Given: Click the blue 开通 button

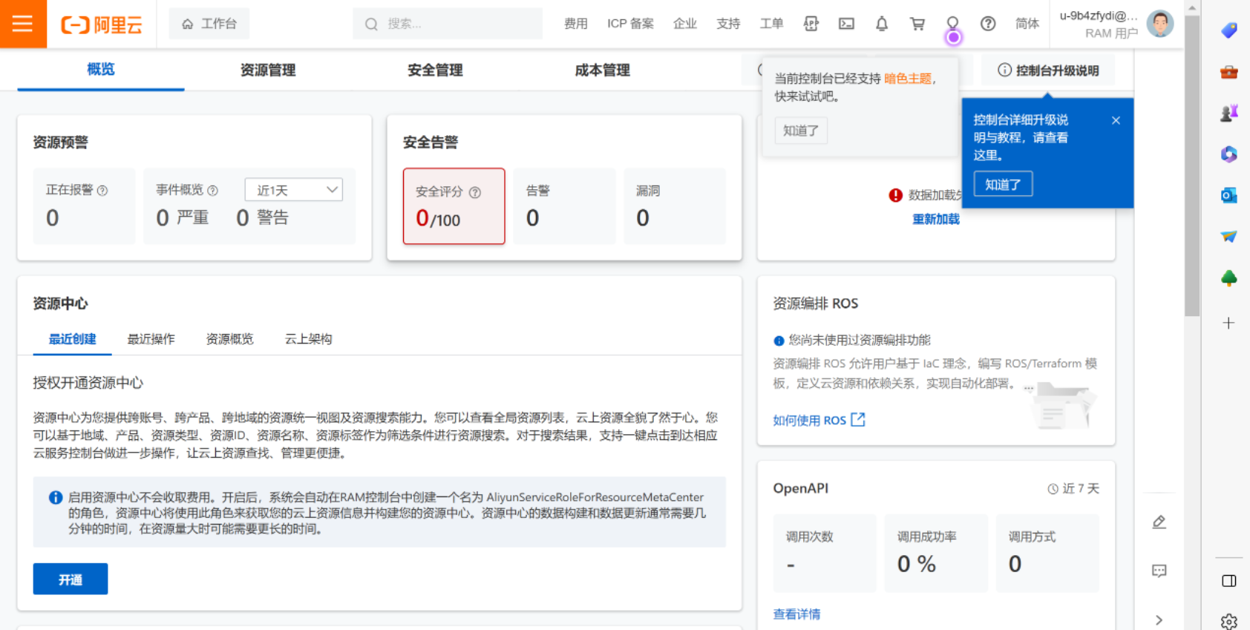Looking at the screenshot, I should (x=71, y=579).
